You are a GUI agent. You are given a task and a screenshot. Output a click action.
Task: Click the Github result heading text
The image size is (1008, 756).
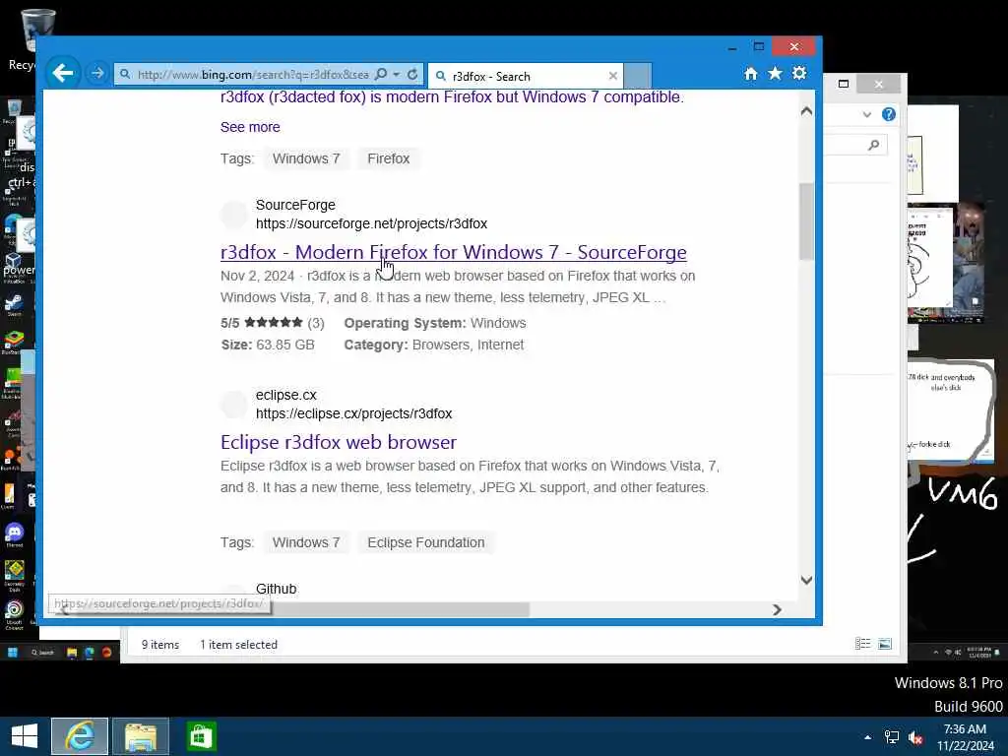(x=276, y=589)
